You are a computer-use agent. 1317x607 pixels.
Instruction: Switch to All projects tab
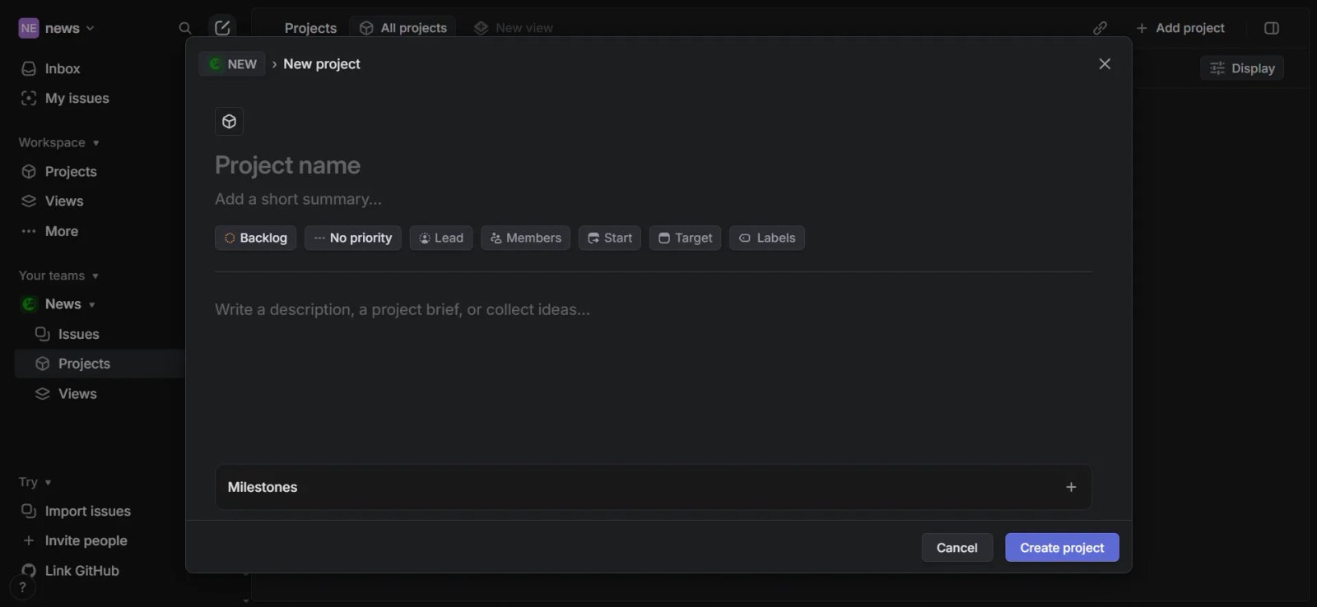pyautogui.click(x=403, y=28)
